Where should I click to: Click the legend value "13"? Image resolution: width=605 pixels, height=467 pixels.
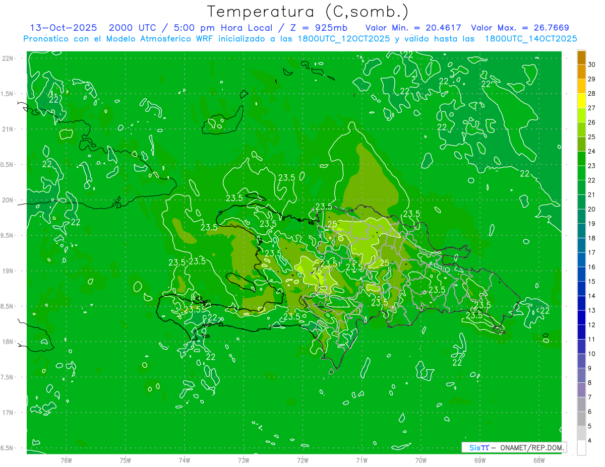[x=591, y=310]
